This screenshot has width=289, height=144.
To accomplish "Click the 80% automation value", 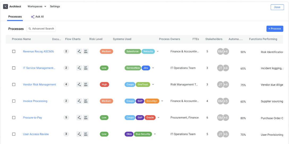I will [x=243, y=118].
